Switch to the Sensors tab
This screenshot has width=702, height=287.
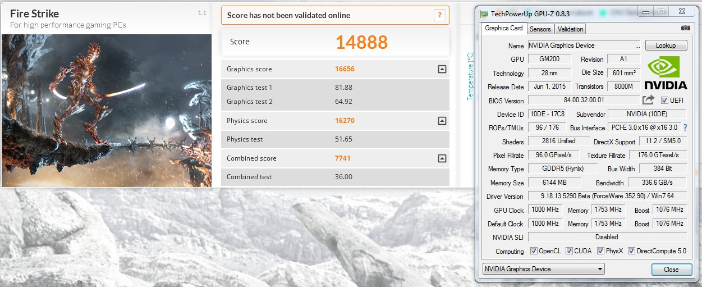[540, 29]
